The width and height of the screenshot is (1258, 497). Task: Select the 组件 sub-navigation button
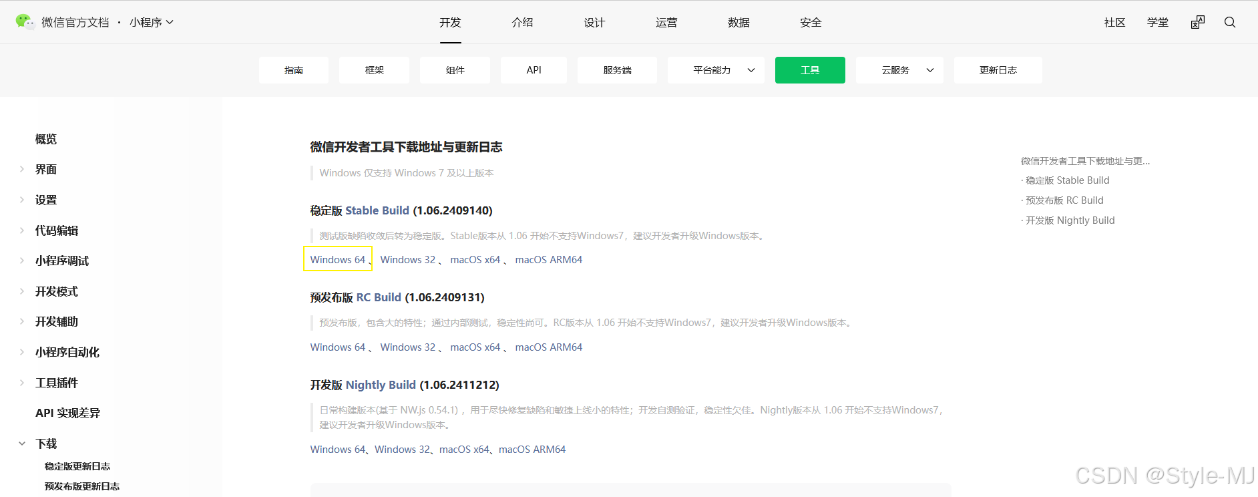coord(455,70)
